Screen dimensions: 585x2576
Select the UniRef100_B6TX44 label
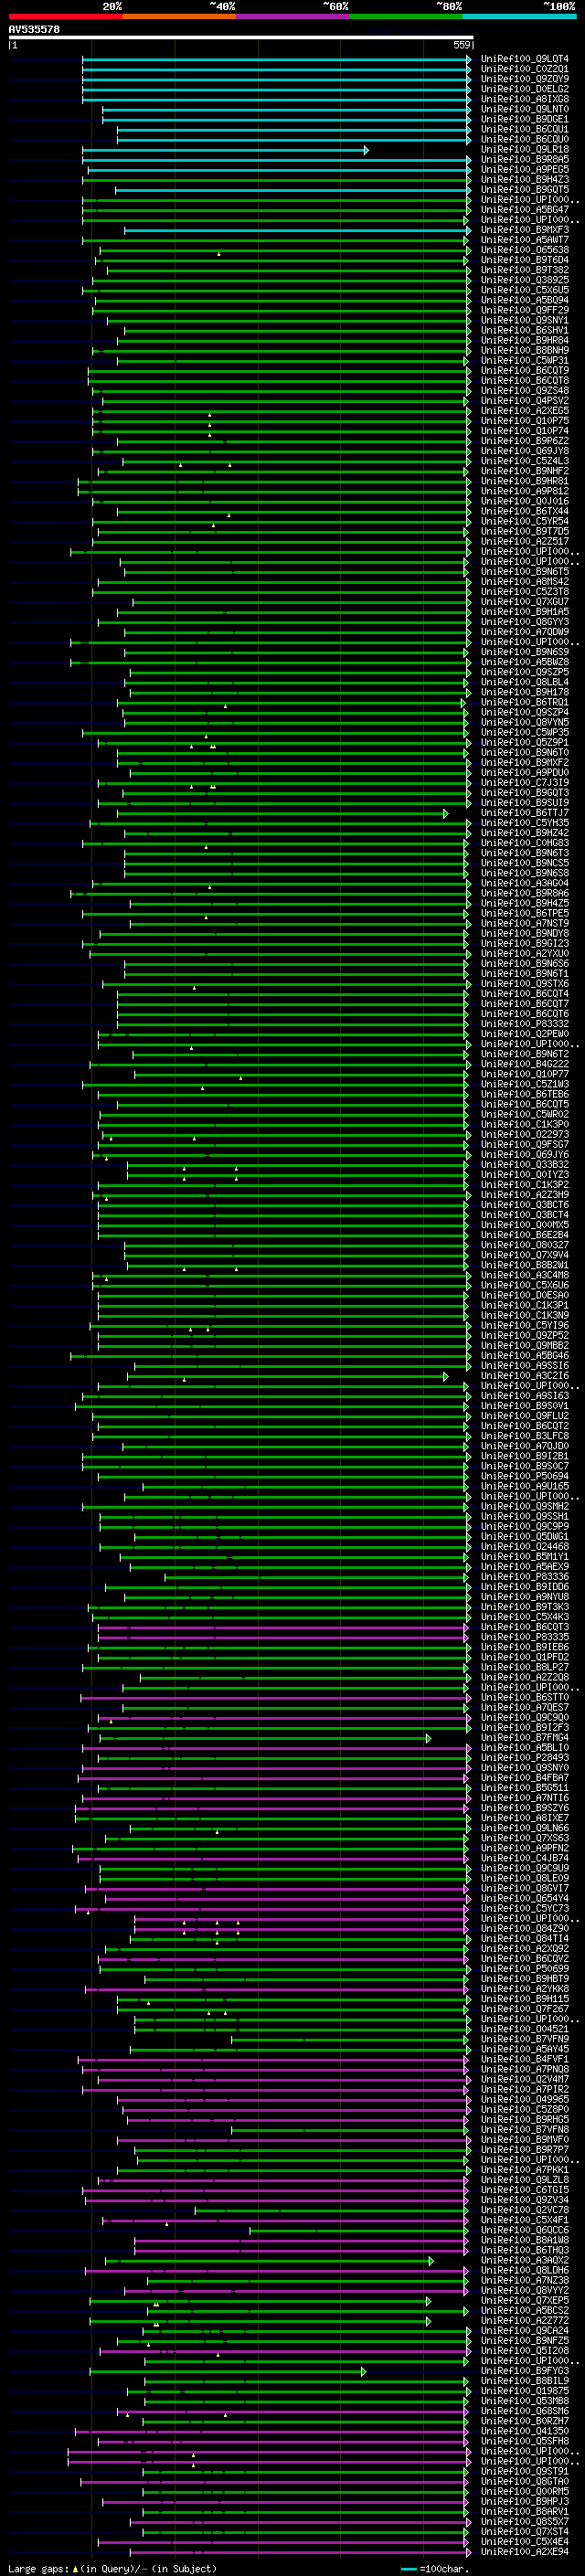[x=524, y=511]
